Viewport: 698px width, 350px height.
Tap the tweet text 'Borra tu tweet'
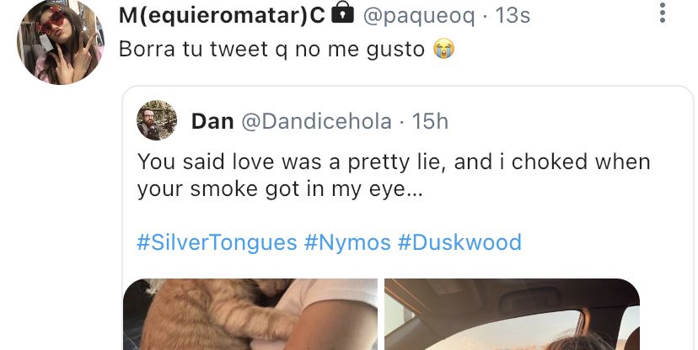click(x=194, y=49)
